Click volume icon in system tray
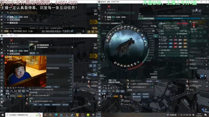The width and height of the screenshot is (209, 117). (184, 115)
